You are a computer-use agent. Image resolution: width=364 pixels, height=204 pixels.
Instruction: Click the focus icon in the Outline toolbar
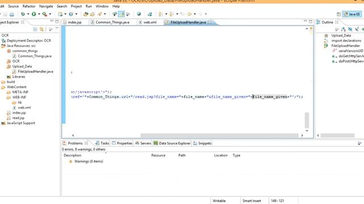(x=337, y=29)
